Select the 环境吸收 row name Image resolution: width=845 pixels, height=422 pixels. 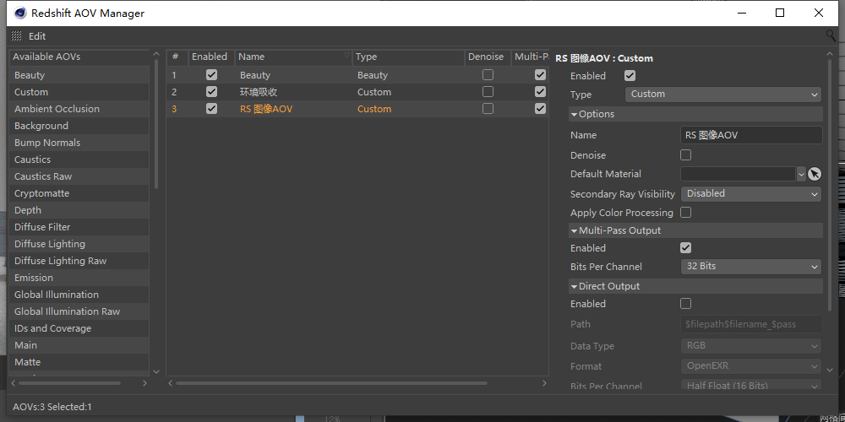click(259, 92)
